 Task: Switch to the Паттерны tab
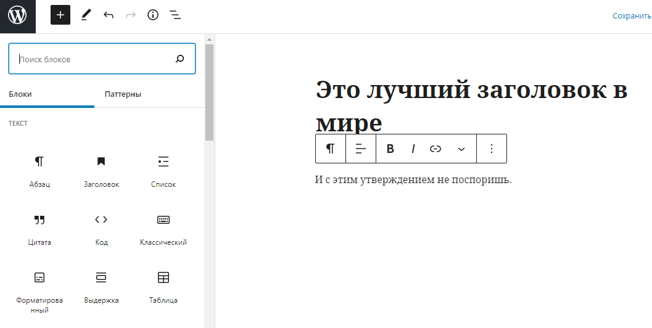click(123, 94)
